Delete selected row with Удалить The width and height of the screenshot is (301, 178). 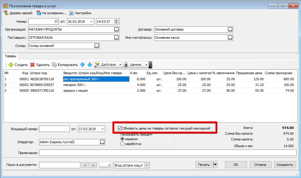(x=40, y=65)
